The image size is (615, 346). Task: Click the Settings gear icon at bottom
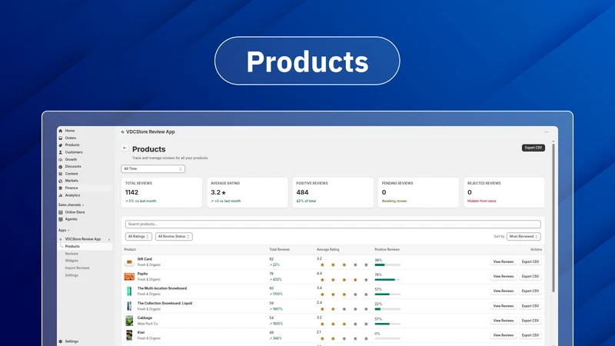61,341
